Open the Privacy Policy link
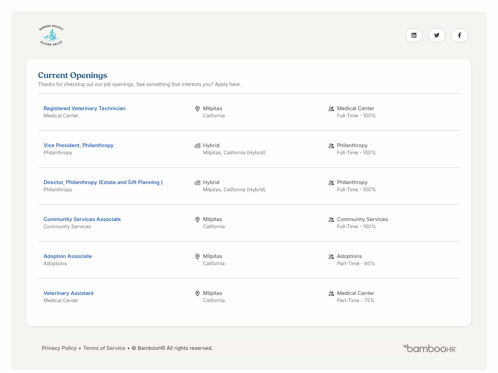This screenshot has width=498, height=373. (59, 348)
